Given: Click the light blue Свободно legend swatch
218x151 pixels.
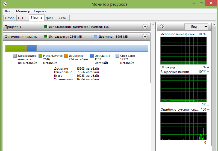Looking at the screenshot, I should coord(117,56).
